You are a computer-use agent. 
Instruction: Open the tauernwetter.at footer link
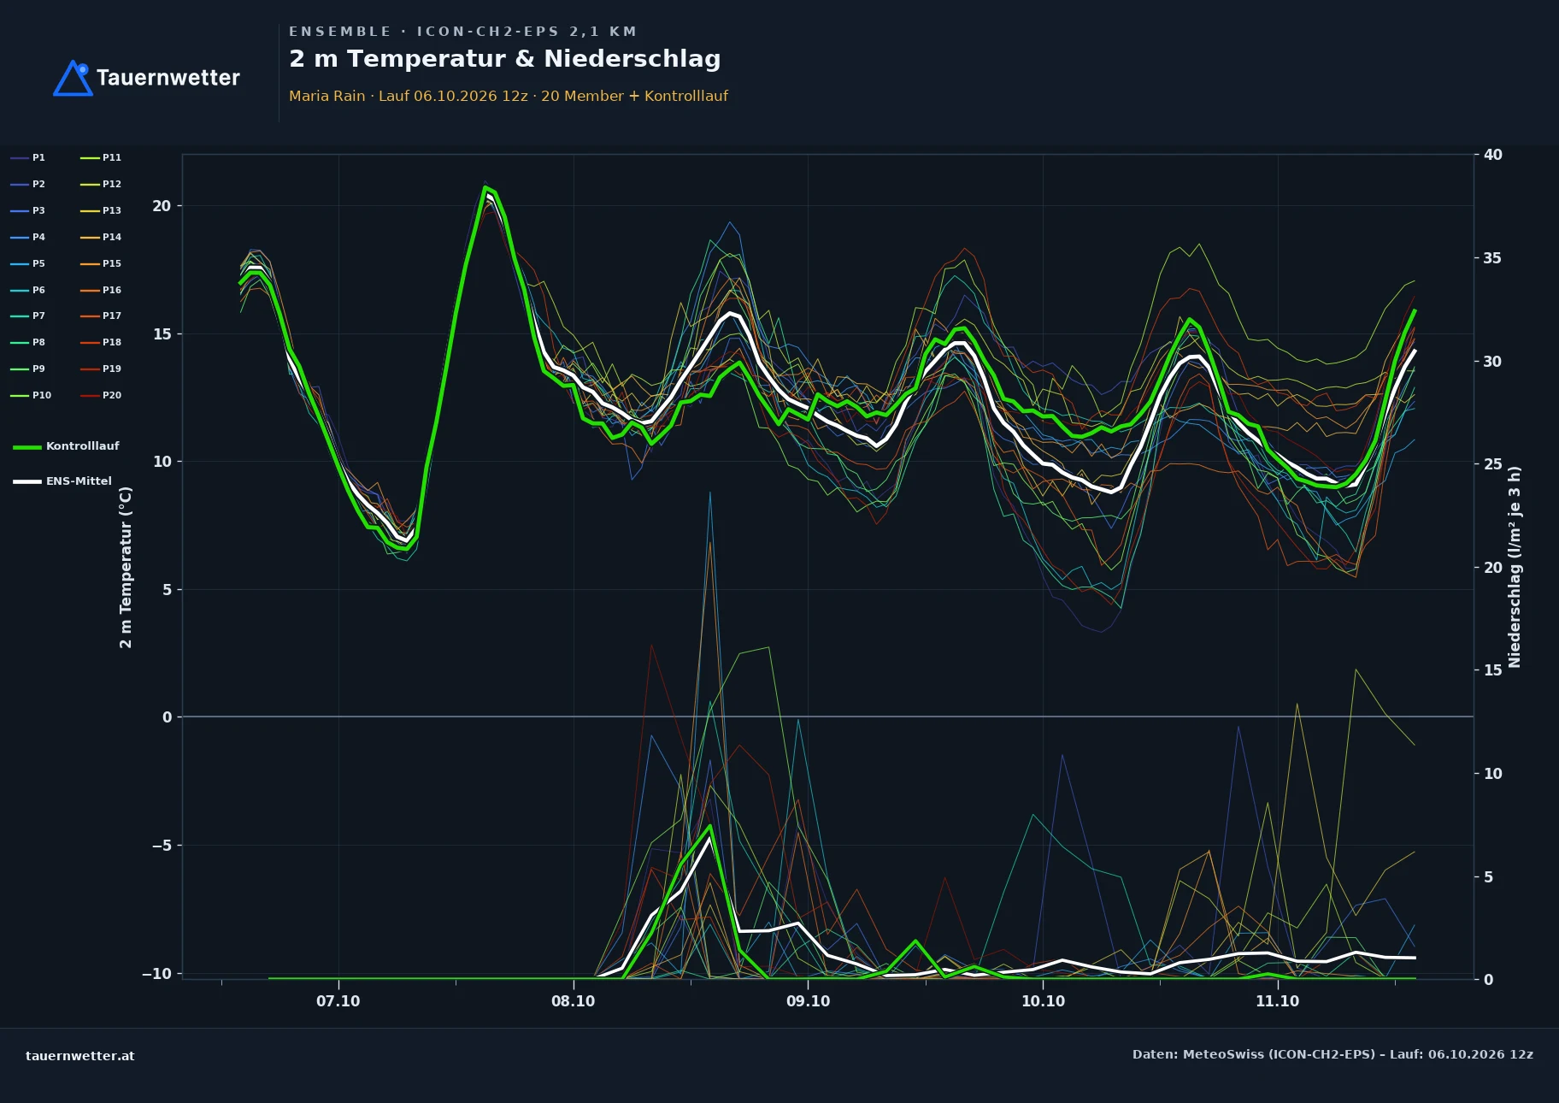pos(80,1056)
